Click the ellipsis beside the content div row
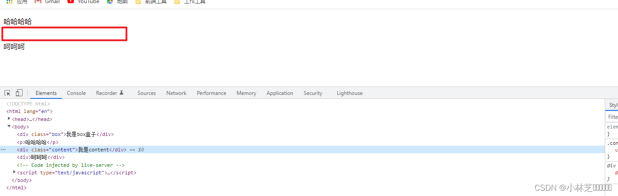Image resolution: width=618 pixels, height=196 pixels. point(4,150)
